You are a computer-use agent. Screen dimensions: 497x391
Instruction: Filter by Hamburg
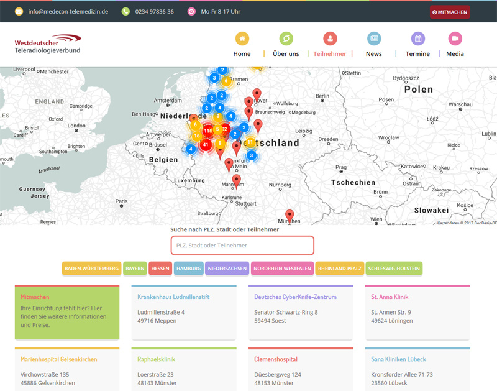coord(189,269)
